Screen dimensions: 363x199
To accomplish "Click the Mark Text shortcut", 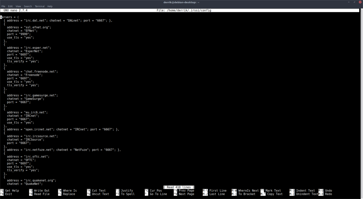I will click(x=271, y=191).
